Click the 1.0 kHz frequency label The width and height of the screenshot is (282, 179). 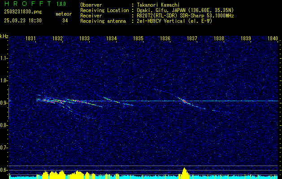4,81
